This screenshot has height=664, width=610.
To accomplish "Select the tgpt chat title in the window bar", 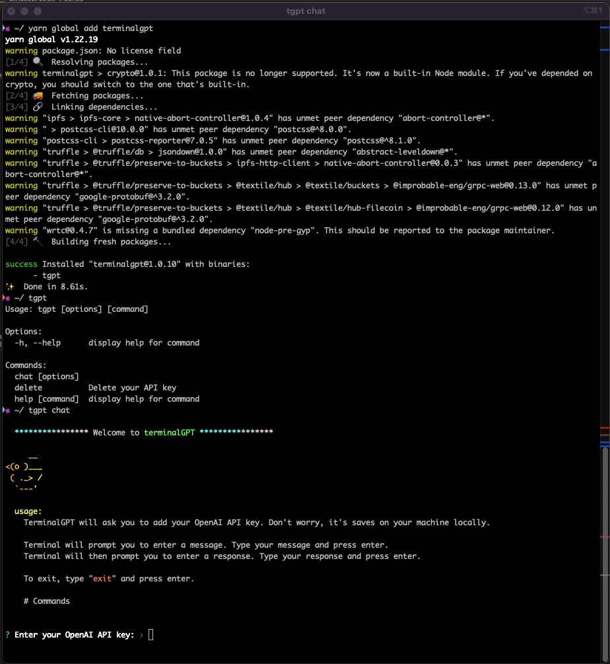I will [306, 11].
